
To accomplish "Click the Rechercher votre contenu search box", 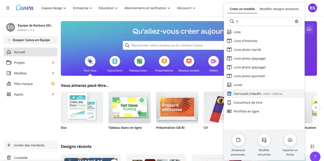I will [x=174, y=46].
